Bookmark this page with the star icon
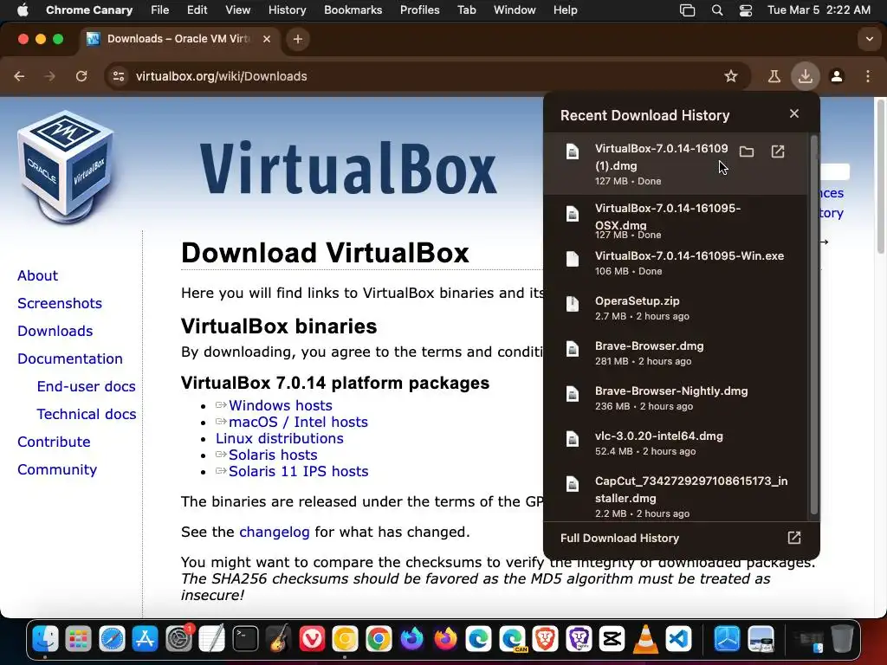This screenshot has height=665, width=887. coord(731,76)
